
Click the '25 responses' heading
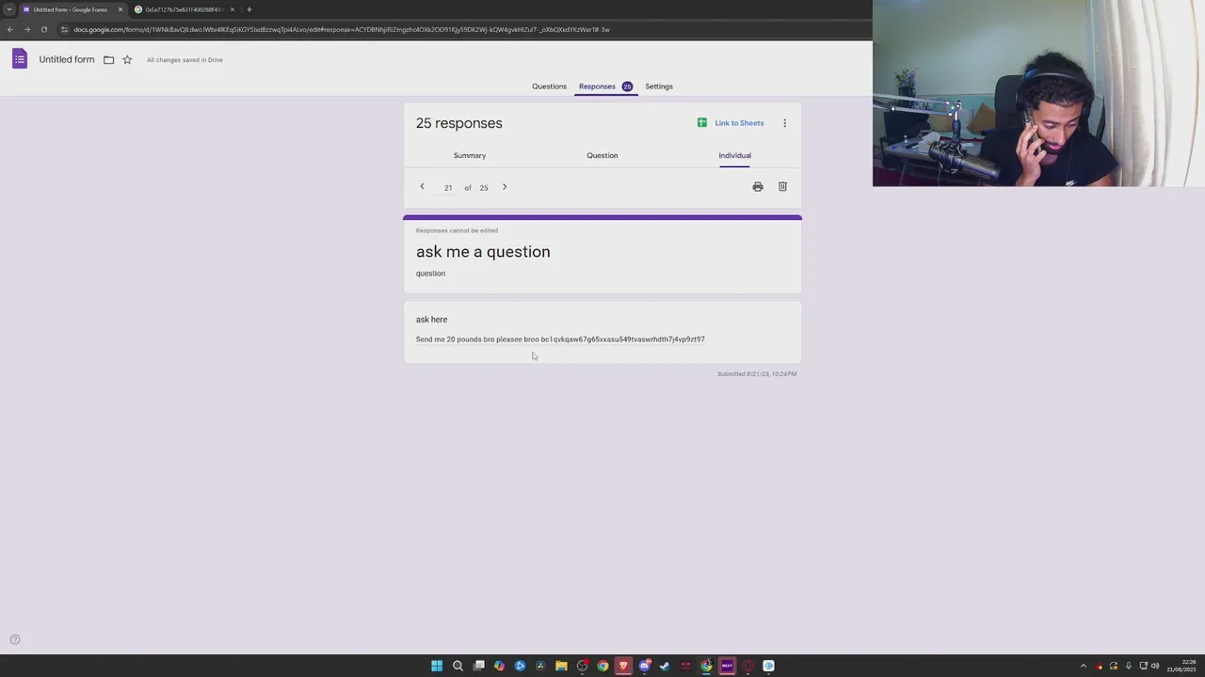tap(459, 123)
